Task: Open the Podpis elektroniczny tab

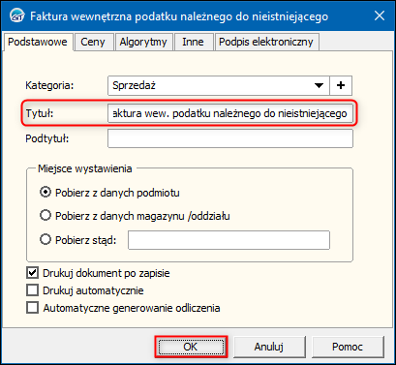Action: coord(266,42)
